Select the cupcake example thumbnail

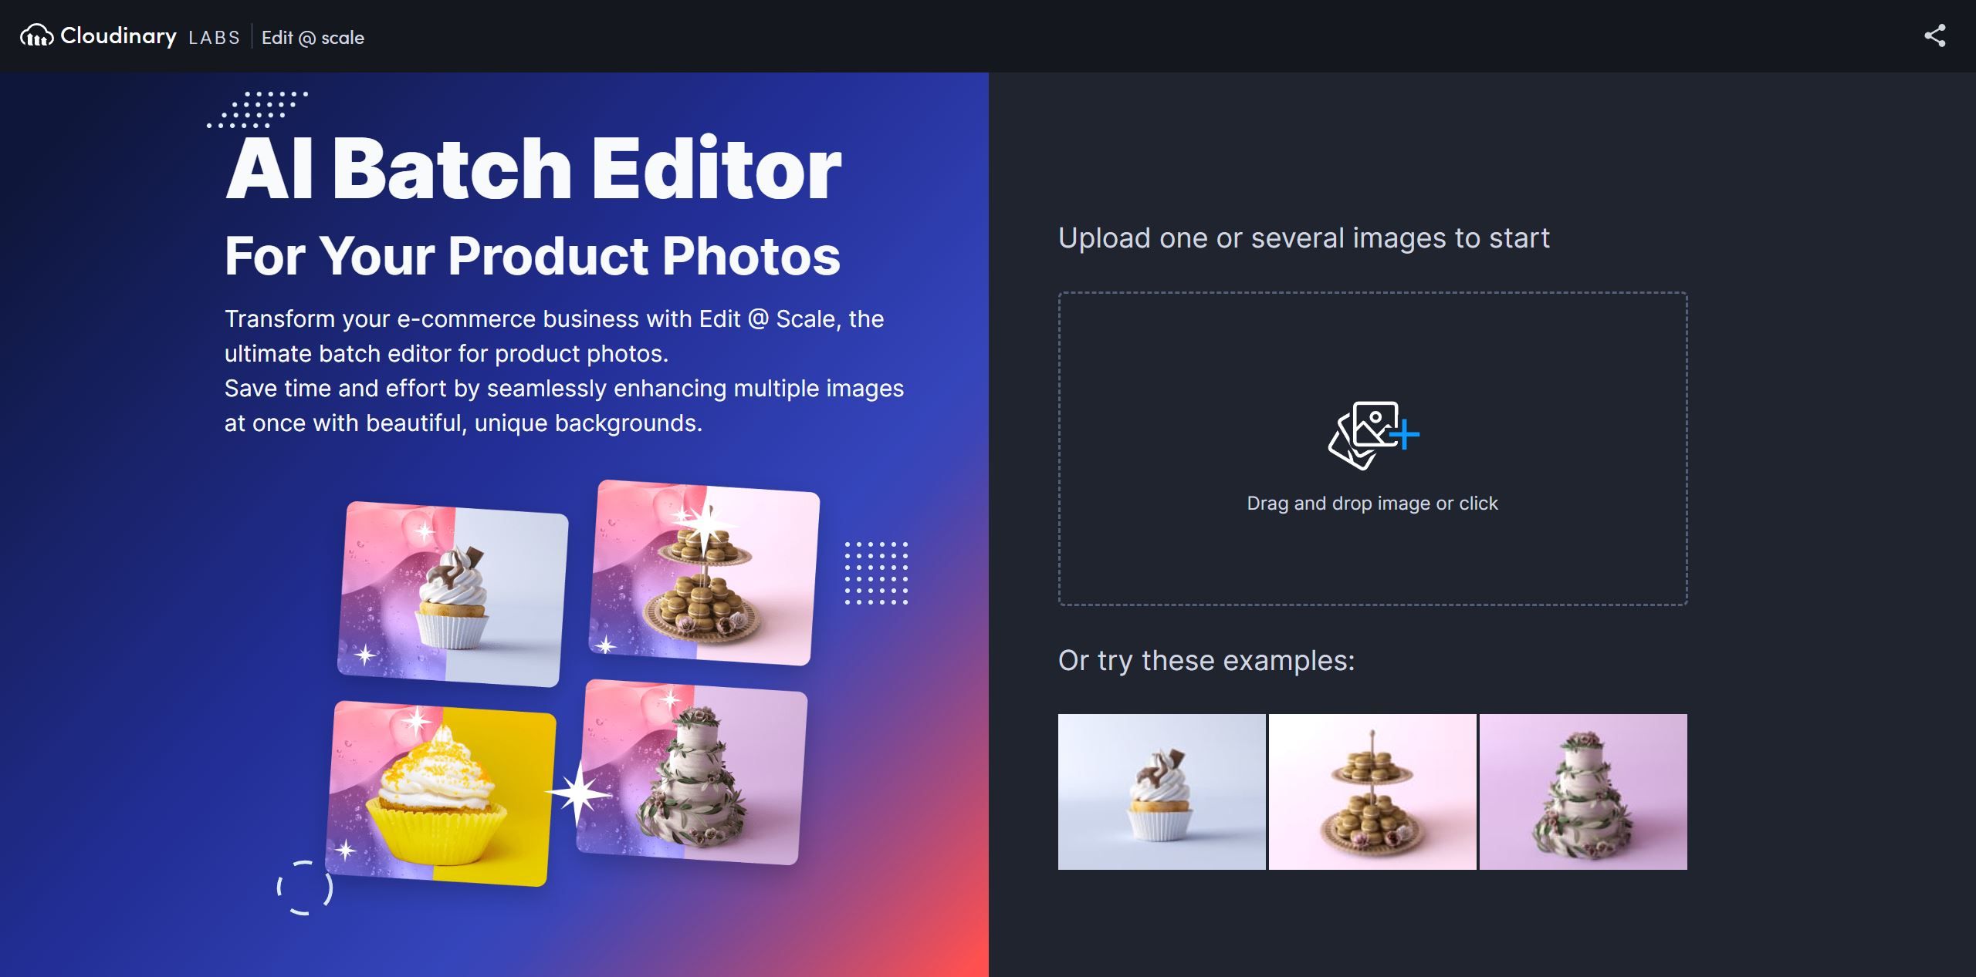click(1161, 792)
